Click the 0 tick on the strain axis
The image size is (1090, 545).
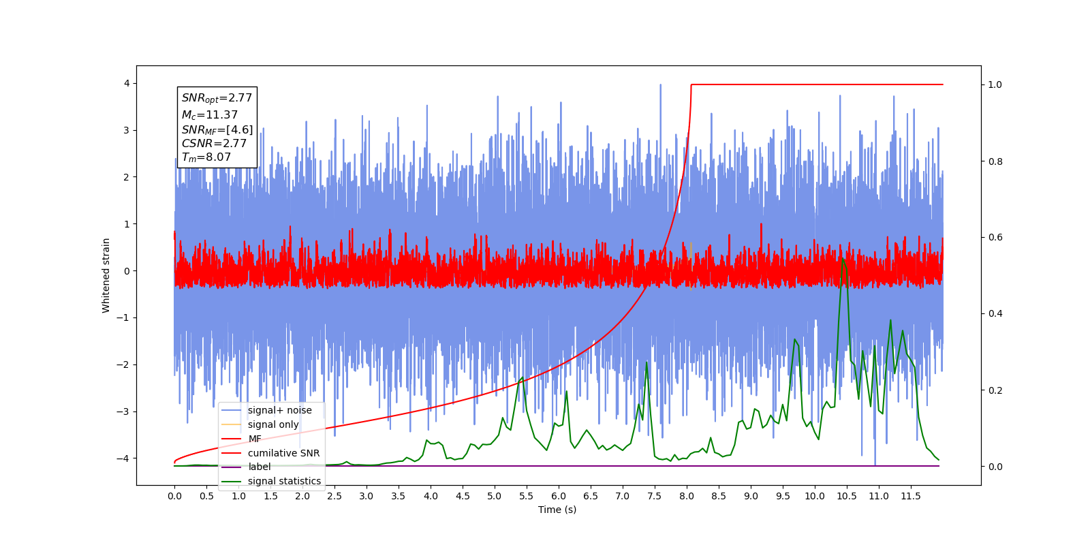click(127, 270)
